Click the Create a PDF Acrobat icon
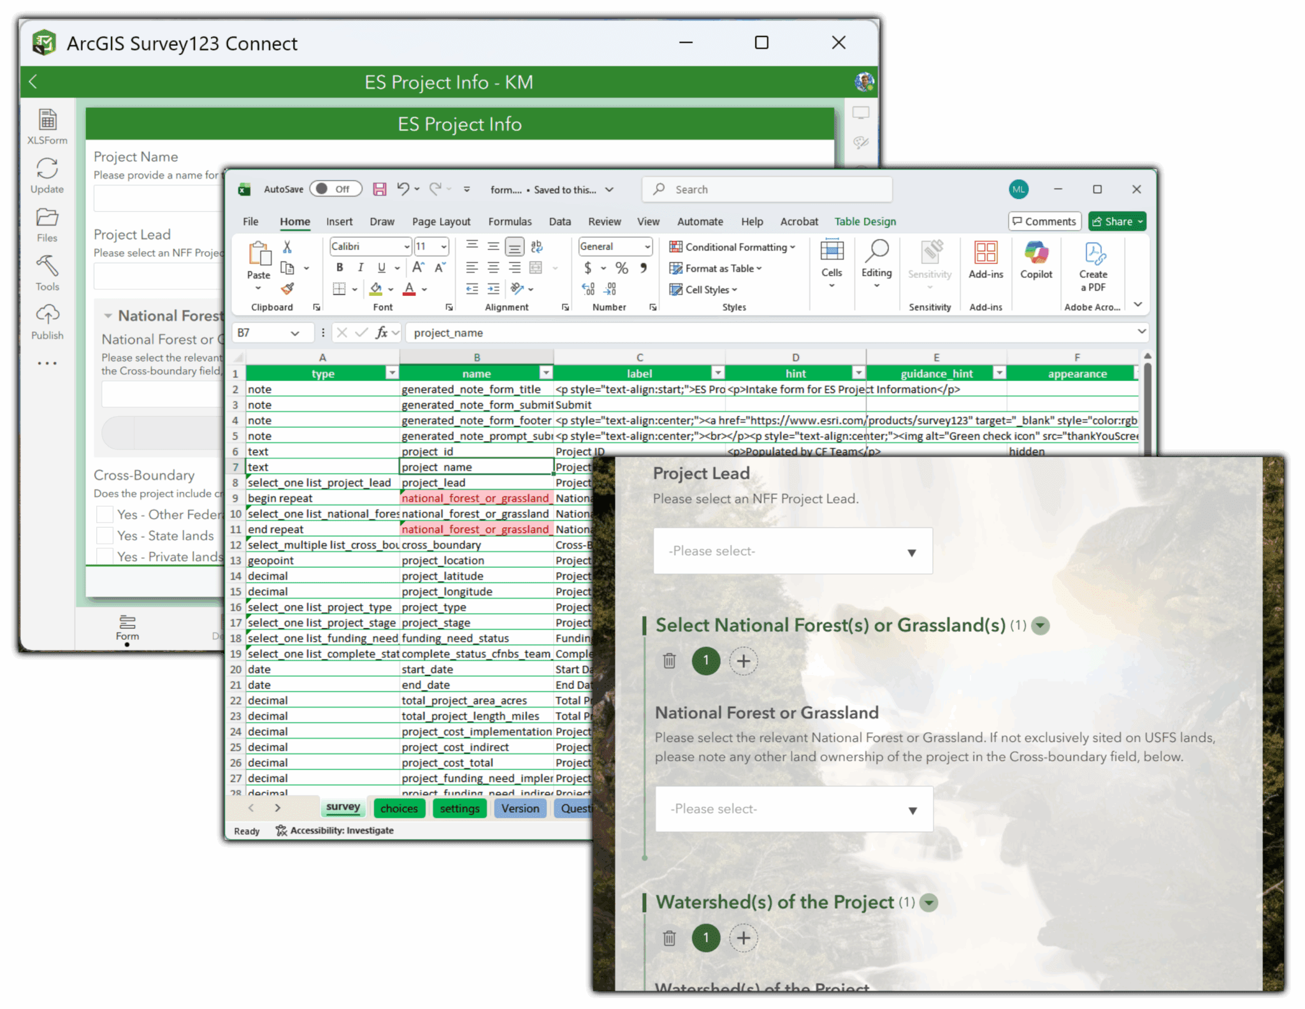This screenshot has height=1009, width=1305. pyautogui.click(x=1093, y=261)
